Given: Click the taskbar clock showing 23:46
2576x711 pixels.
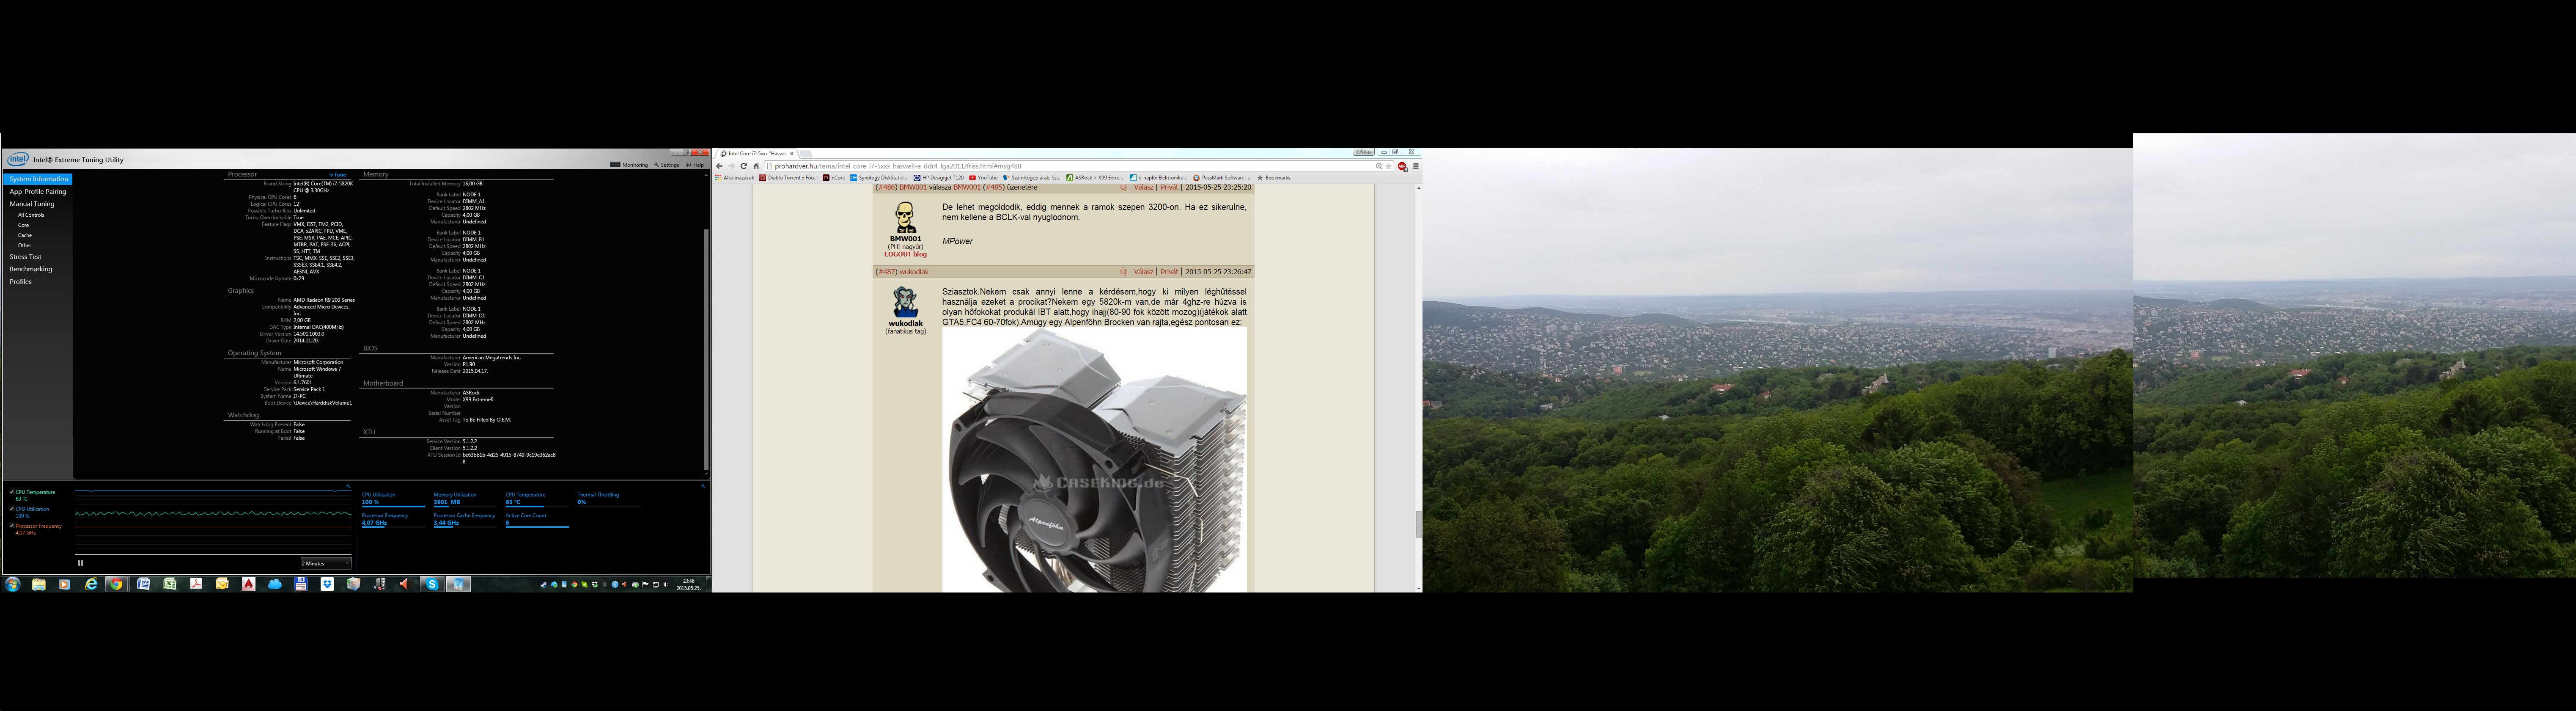Looking at the screenshot, I should click(688, 584).
